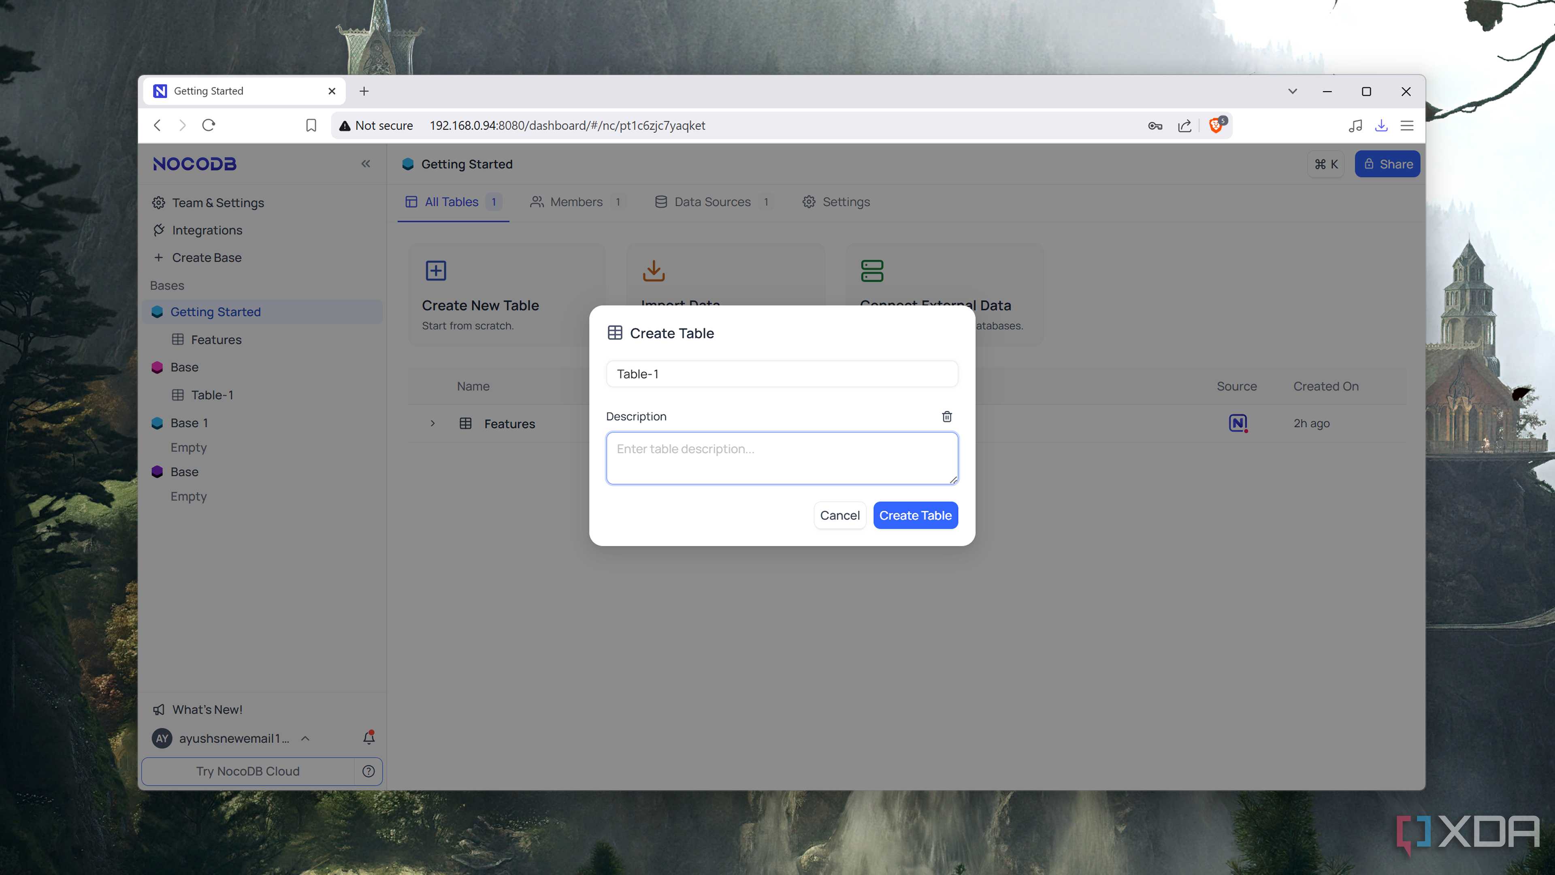Click the Create New Table plus icon
The image size is (1555, 875).
pos(436,271)
